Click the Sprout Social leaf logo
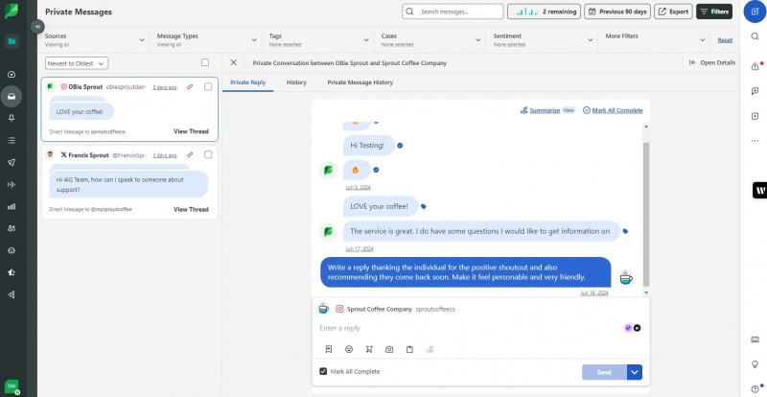The height and width of the screenshot is (397, 767). [x=12, y=11]
